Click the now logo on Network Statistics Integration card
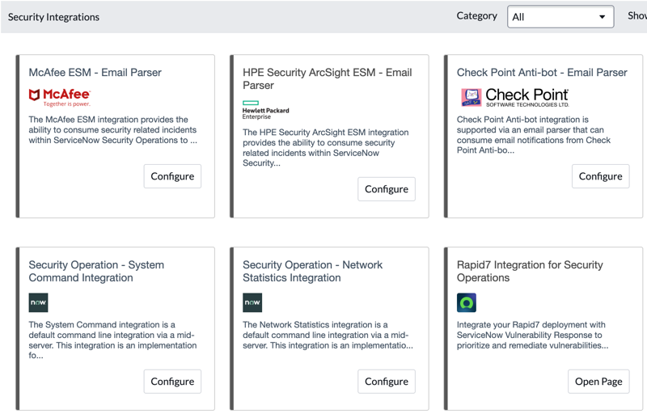Viewport: 647px width, 418px height. point(252,302)
